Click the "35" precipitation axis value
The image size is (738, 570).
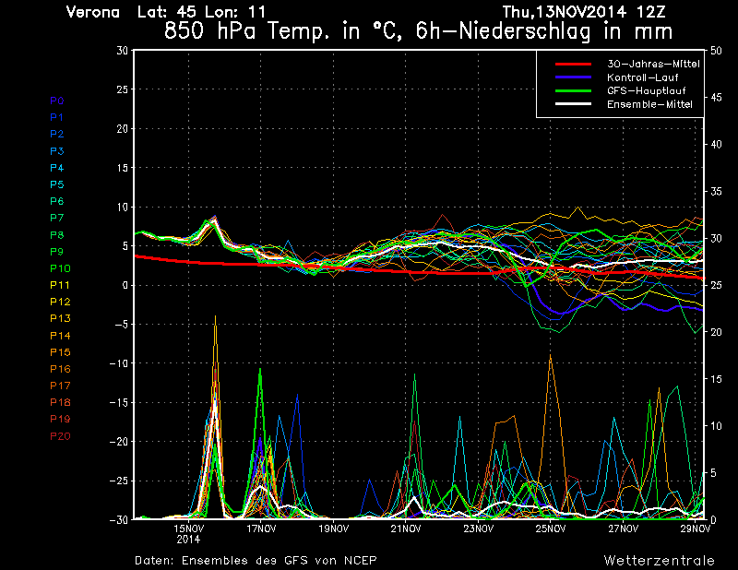click(716, 192)
